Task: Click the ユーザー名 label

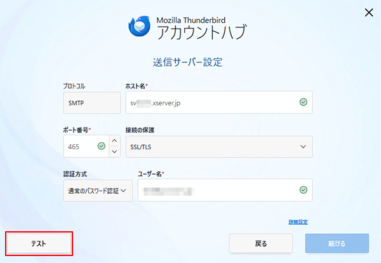Action: [150, 174]
